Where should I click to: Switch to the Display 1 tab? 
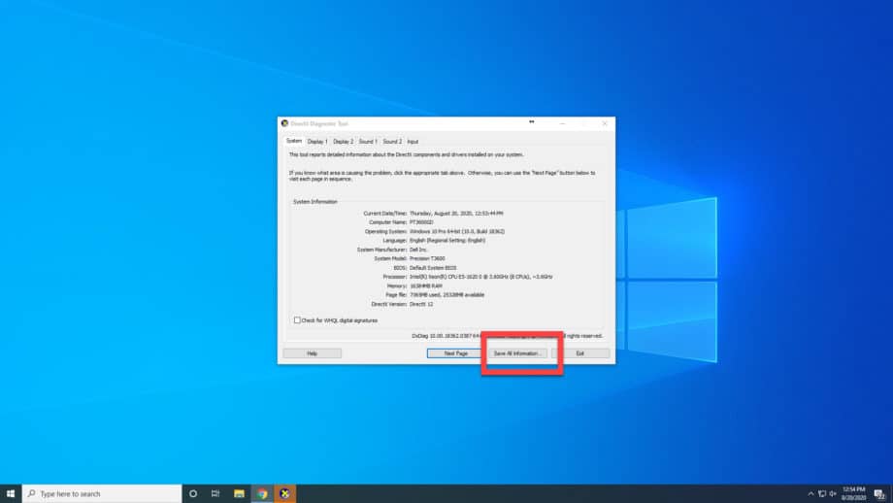point(317,141)
